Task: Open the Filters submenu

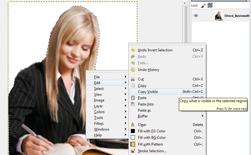Action: (107, 124)
